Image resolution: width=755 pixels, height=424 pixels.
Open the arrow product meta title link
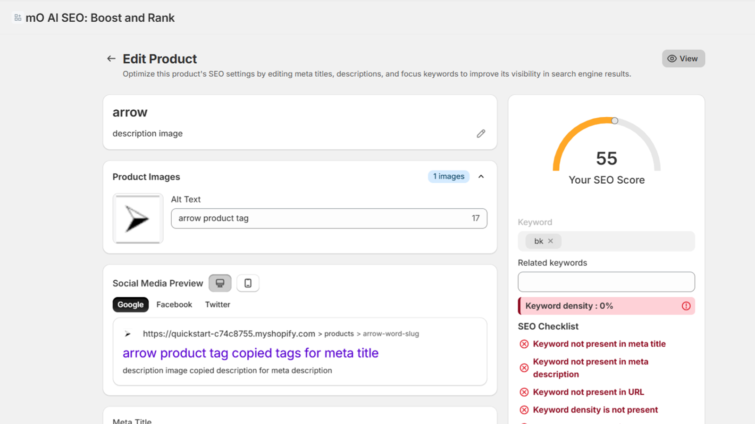(x=250, y=353)
